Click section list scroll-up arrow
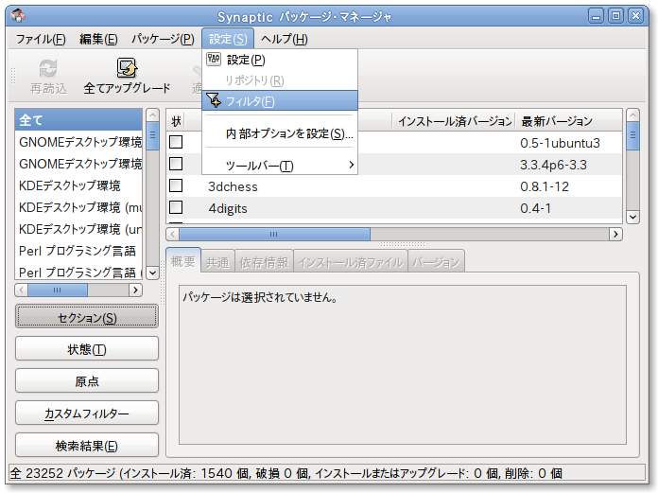658x493 pixels. click(x=152, y=114)
